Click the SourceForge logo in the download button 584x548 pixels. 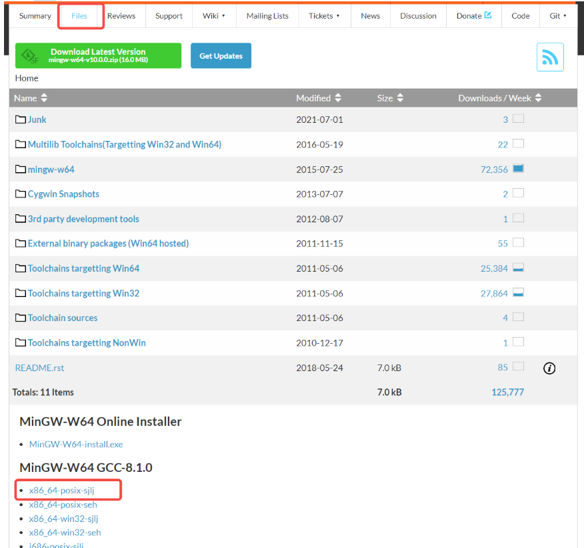click(30, 56)
